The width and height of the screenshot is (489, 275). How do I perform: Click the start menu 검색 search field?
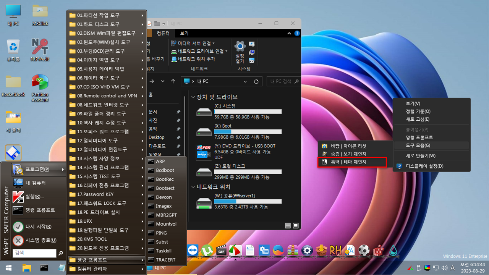tap(34, 253)
